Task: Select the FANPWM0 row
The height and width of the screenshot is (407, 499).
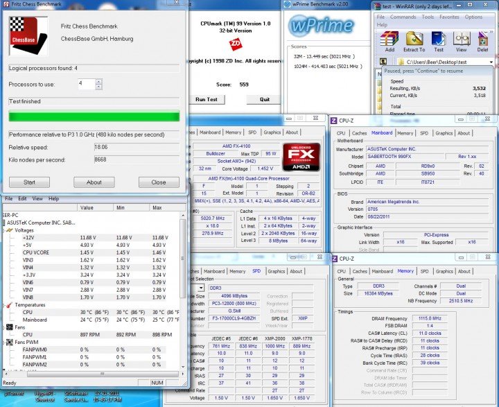Action: [x=94, y=349]
